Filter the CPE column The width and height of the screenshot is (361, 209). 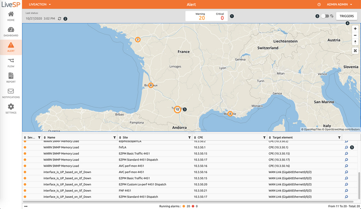(264, 138)
